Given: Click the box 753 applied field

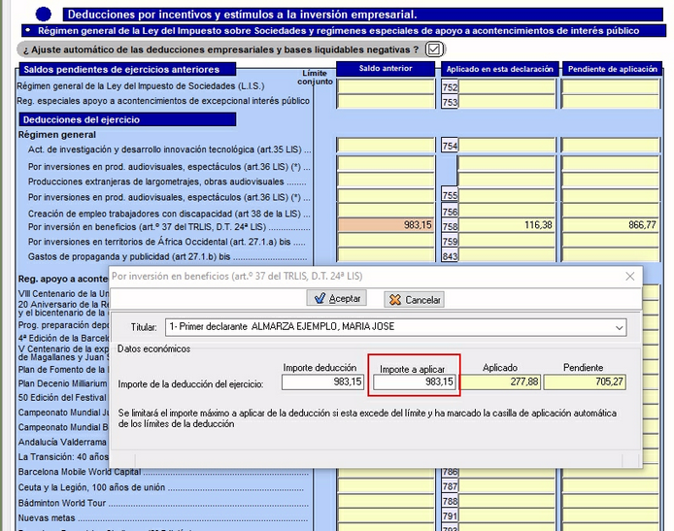Looking at the screenshot, I should click(506, 101).
